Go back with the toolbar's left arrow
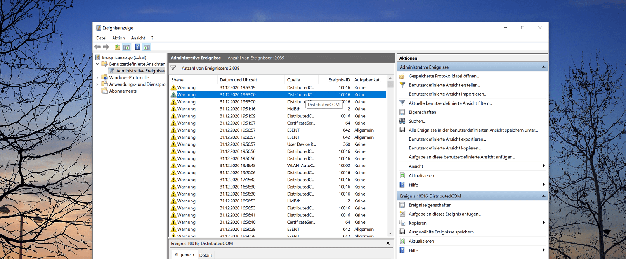This screenshot has width=626, height=259. click(x=97, y=47)
